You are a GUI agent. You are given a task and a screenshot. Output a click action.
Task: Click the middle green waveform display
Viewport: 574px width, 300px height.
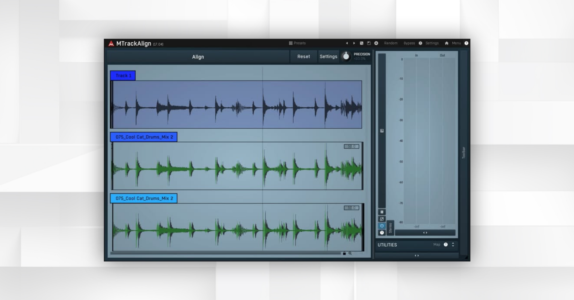point(237,166)
